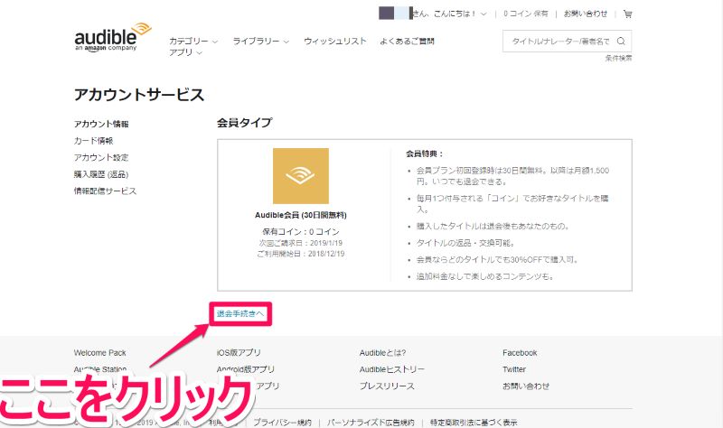Open the 条件検索 advanced search link
Viewport: 723px width, 428px height.
[618, 58]
